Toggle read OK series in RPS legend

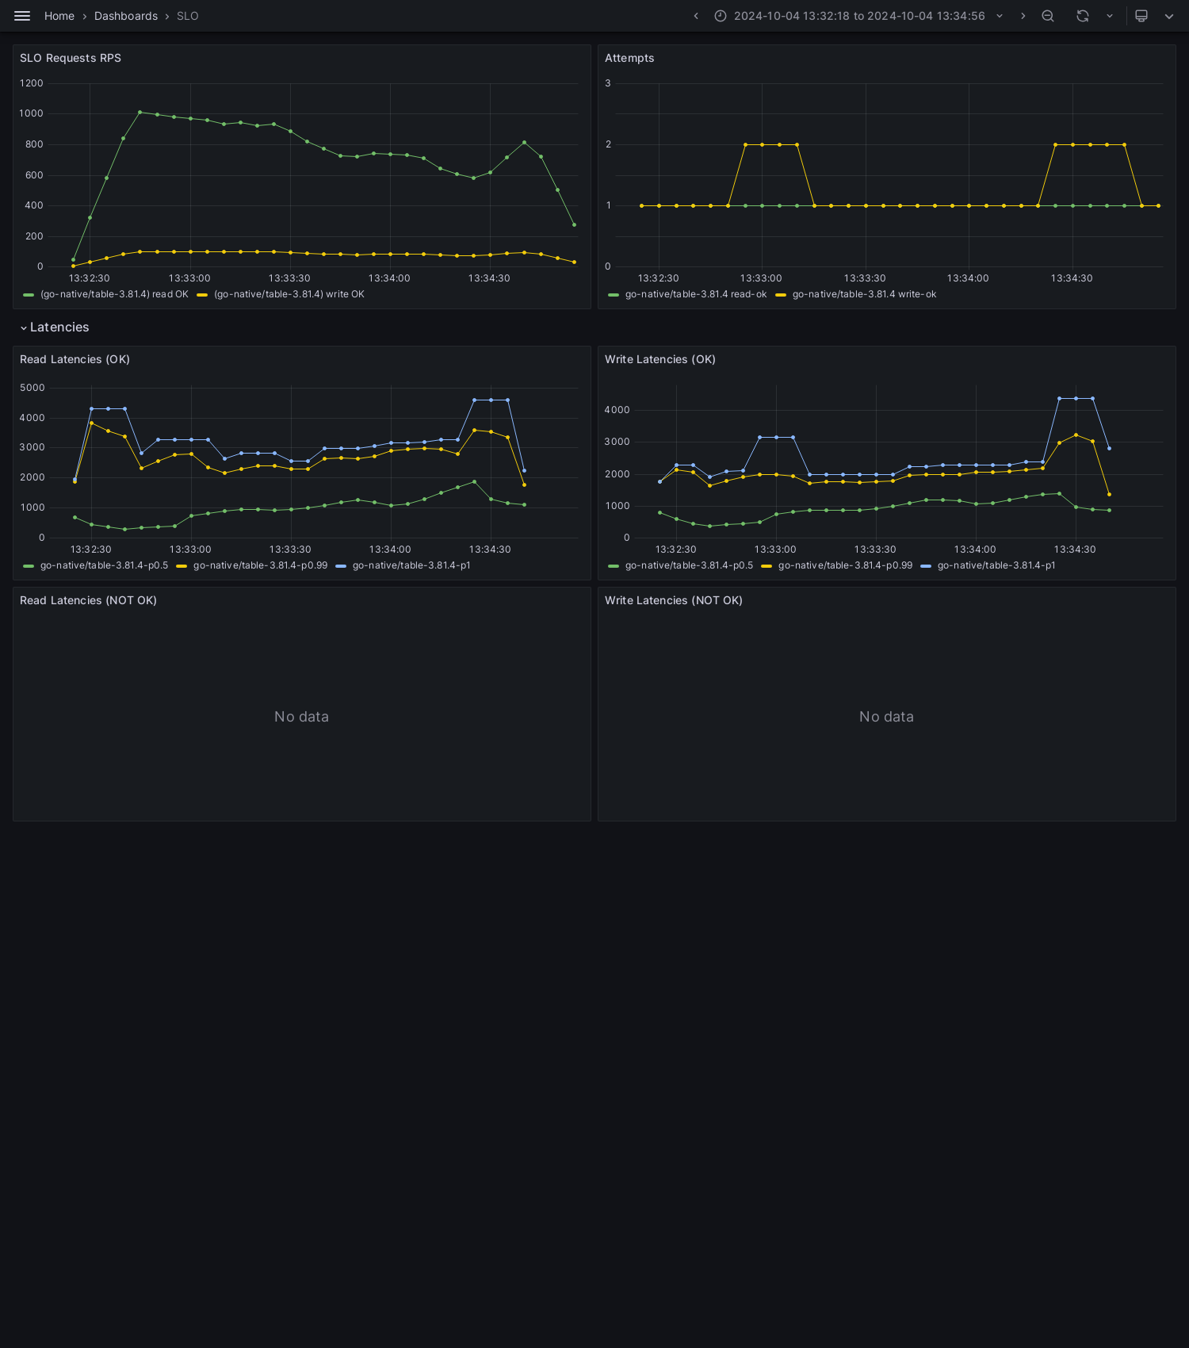[114, 294]
